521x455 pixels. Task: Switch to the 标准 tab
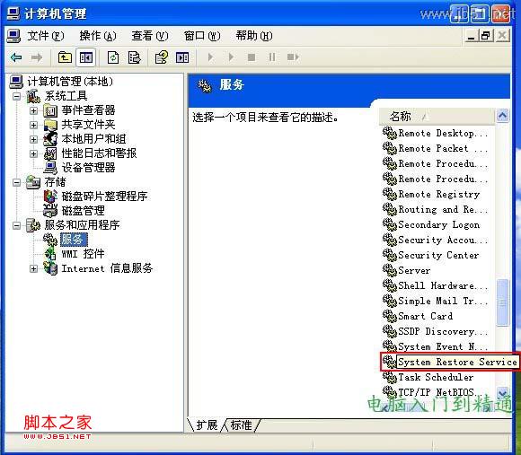click(x=241, y=425)
